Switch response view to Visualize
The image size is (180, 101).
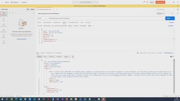59,57
